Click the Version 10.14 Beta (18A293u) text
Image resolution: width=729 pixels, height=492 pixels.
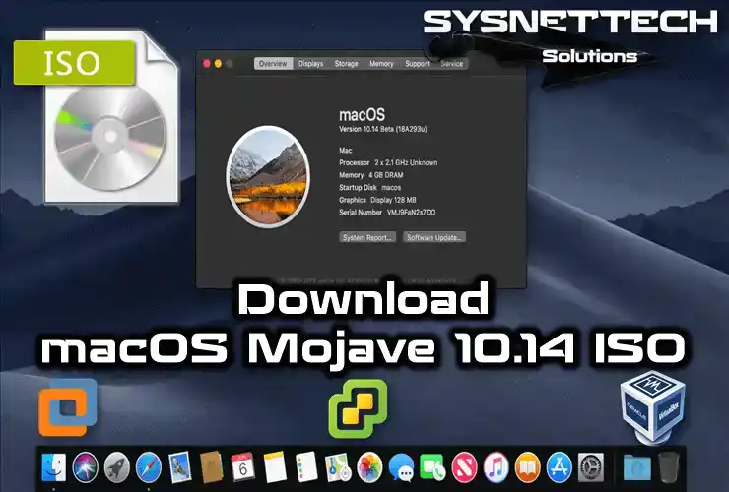[382, 129]
